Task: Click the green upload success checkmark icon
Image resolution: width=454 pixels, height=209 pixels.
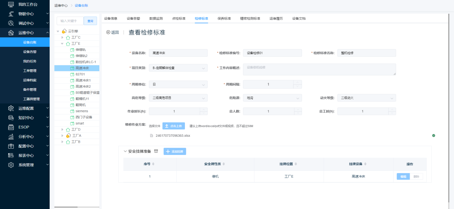Action: [433, 135]
